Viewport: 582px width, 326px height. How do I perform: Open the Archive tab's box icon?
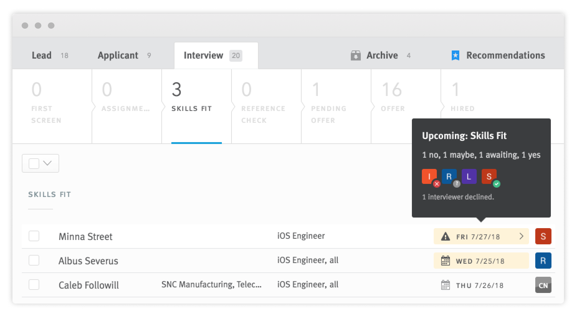(355, 55)
